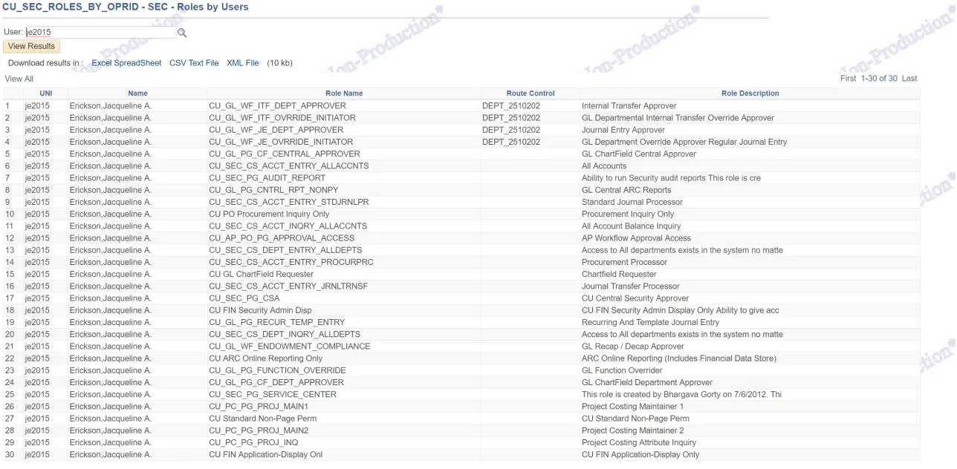The image size is (957, 469).
Task: Sort by the Name column header
Action: coord(137,94)
